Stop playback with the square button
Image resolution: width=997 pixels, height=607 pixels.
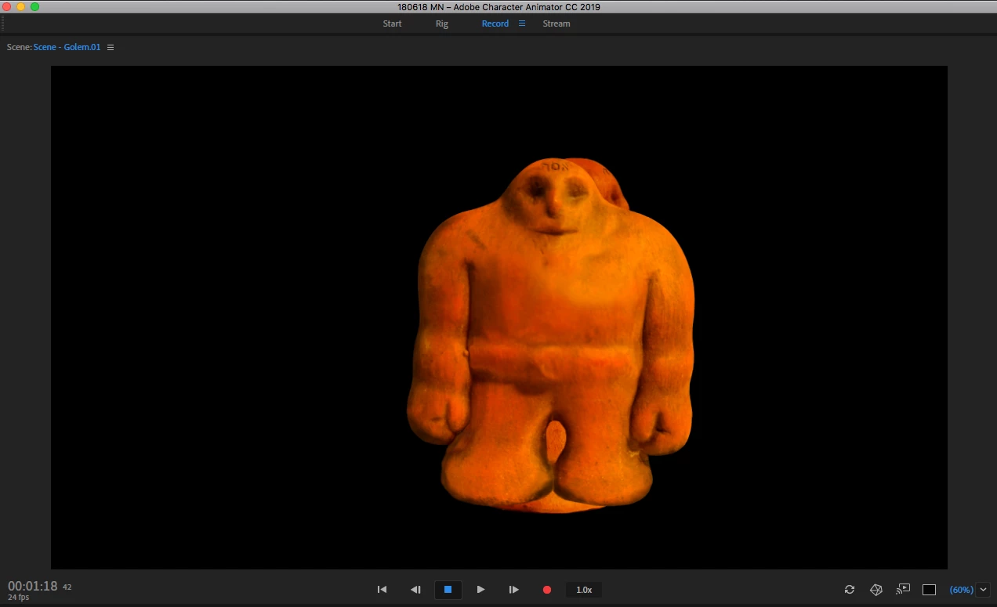pos(448,590)
